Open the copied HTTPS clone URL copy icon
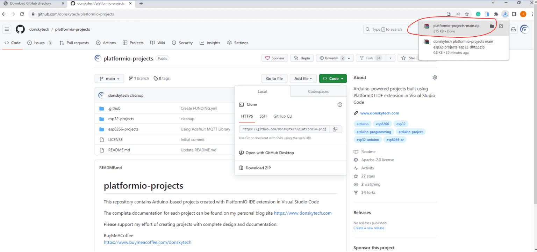Image resolution: width=537 pixels, height=252 pixels. coord(335,129)
